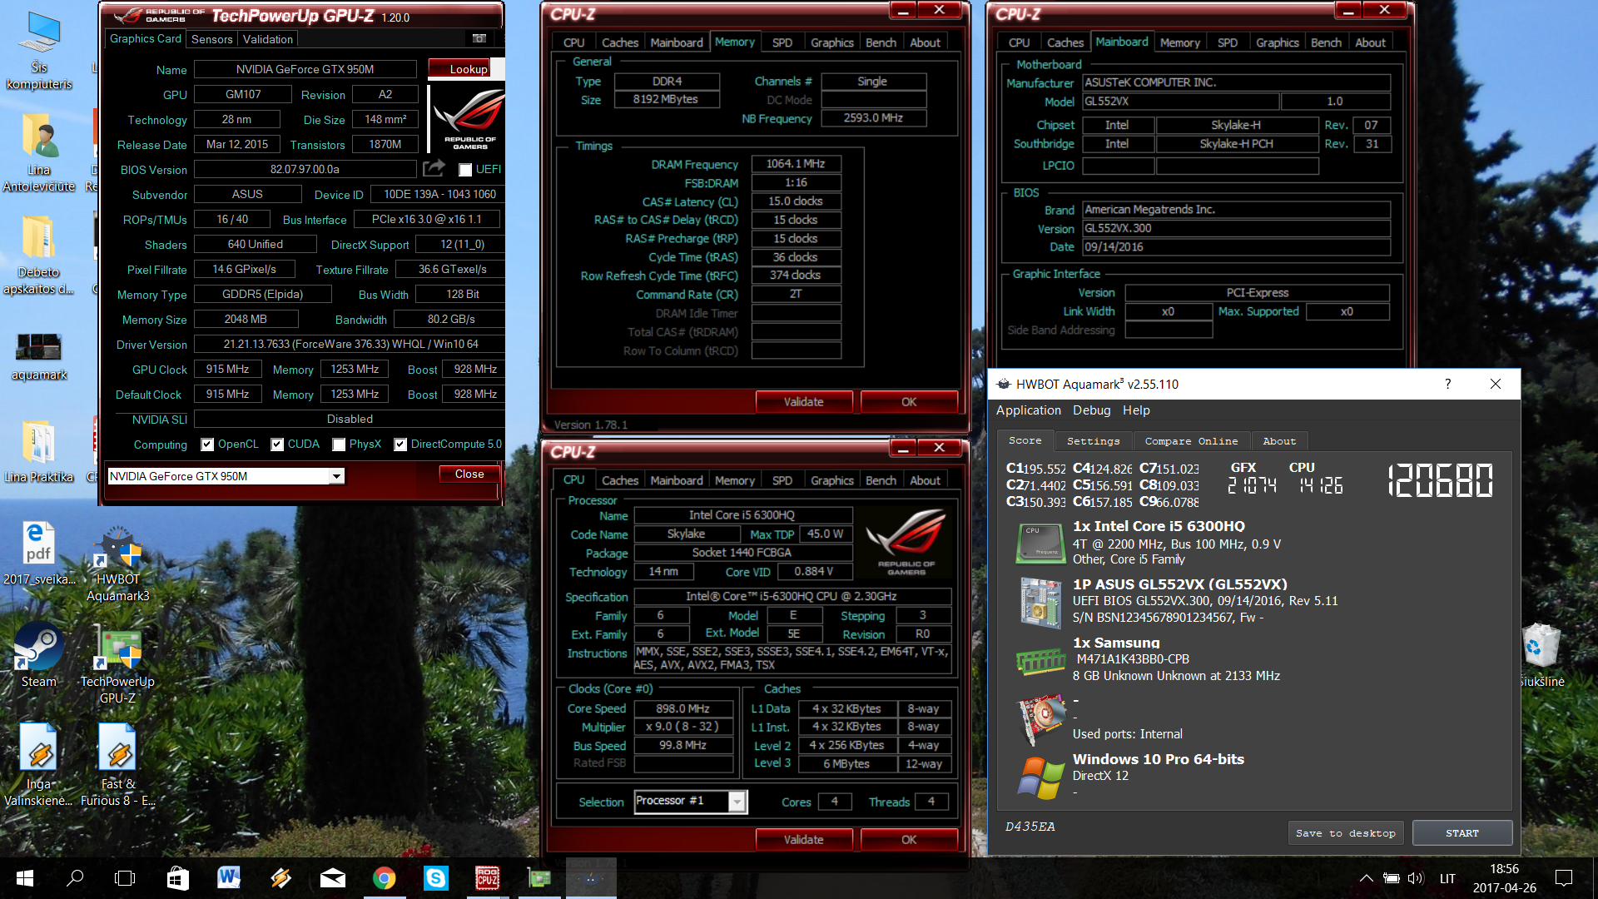Image resolution: width=1598 pixels, height=899 pixels.
Task: Open the 2017_sveika pdf file icon
Action: (x=39, y=554)
